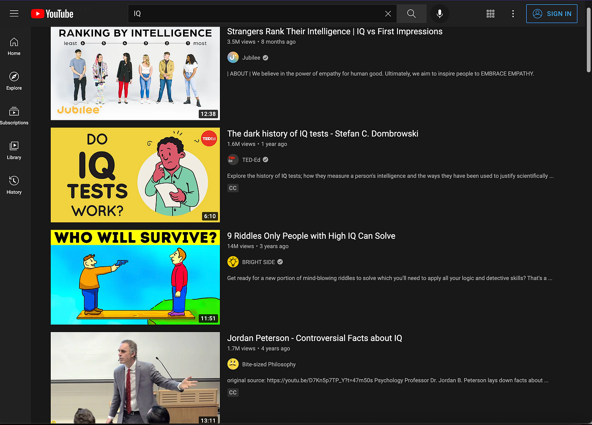Open Library in the sidebar
592x425 pixels.
[x=14, y=150]
